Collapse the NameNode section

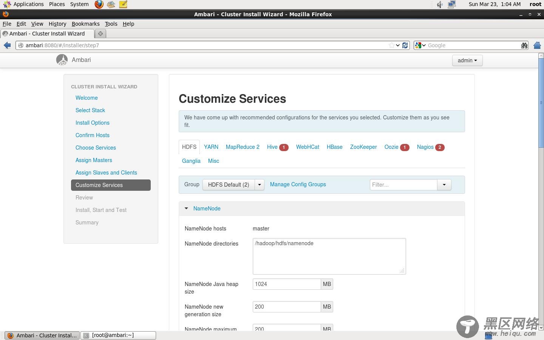tap(186, 209)
